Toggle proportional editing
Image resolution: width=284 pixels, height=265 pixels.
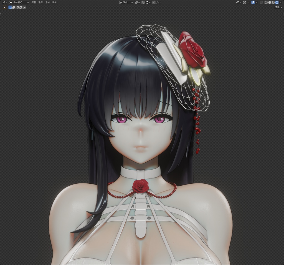[x=154, y=2]
